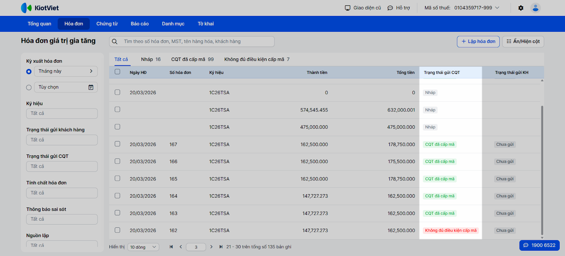Viewport: 565px width, 256px height.
Task: Select the Tùy chọn radio button
Action: tap(29, 87)
